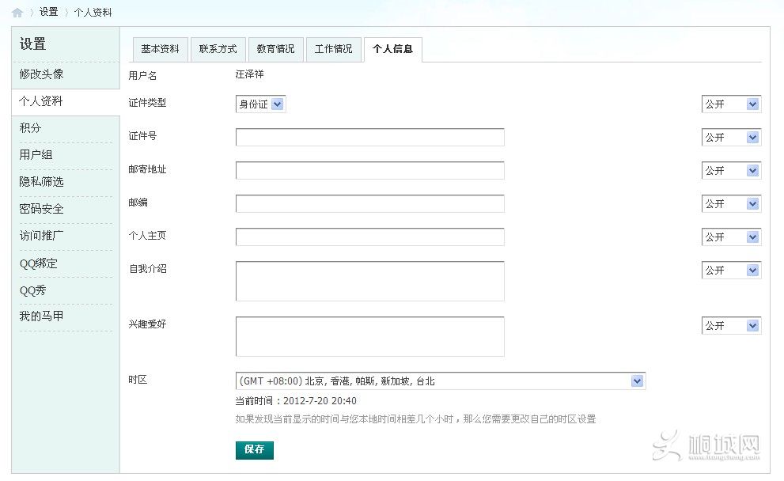This screenshot has height=481, width=784.
Task: Open the 公开 privacy dropdown next to 证件号
Action: 729,137
